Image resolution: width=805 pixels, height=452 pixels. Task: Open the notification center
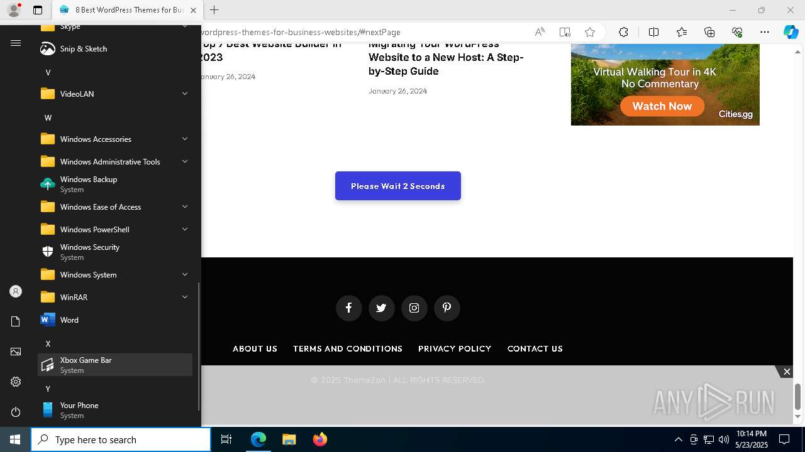pyautogui.click(x=784, y=439)
